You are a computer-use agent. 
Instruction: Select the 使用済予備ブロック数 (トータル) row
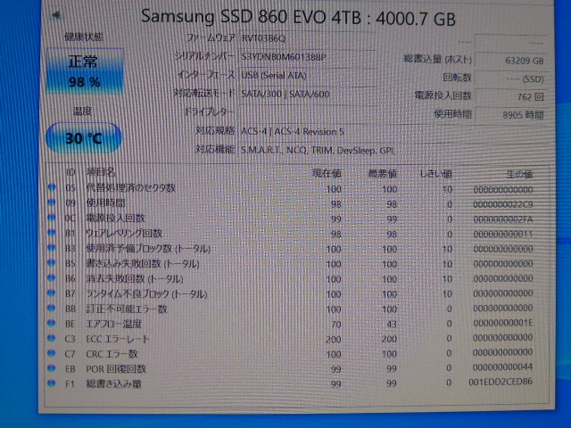(x=292, y=249)
